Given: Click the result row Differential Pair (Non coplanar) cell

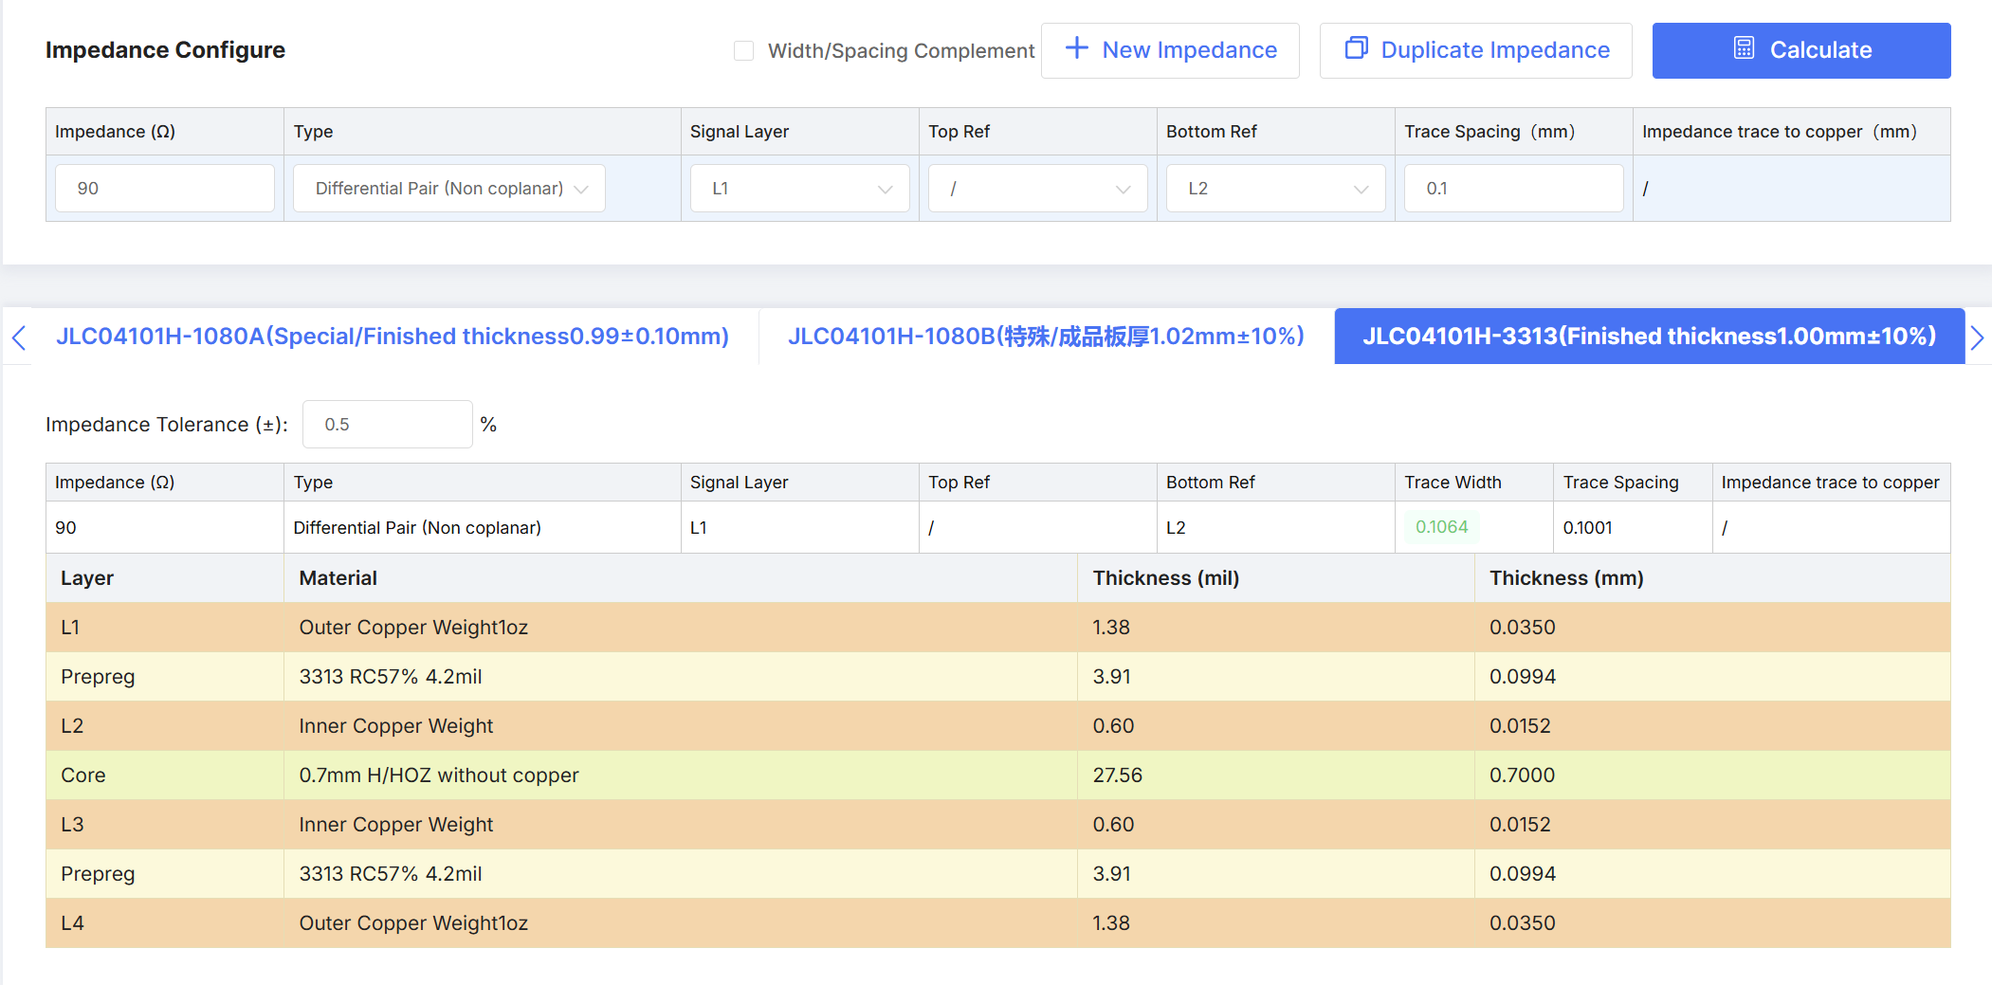Looking at the screenshot, I should click(482, 528).
